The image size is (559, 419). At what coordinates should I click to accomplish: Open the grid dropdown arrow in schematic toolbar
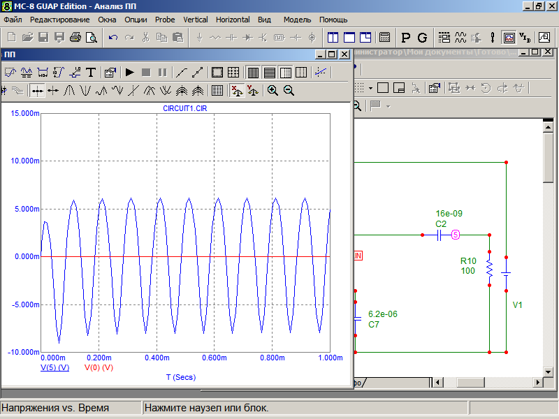370,88
